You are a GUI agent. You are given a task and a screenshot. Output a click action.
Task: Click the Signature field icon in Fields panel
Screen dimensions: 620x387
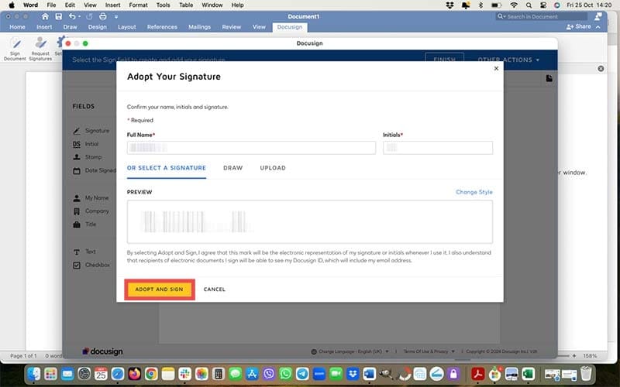tap(77, 131)
